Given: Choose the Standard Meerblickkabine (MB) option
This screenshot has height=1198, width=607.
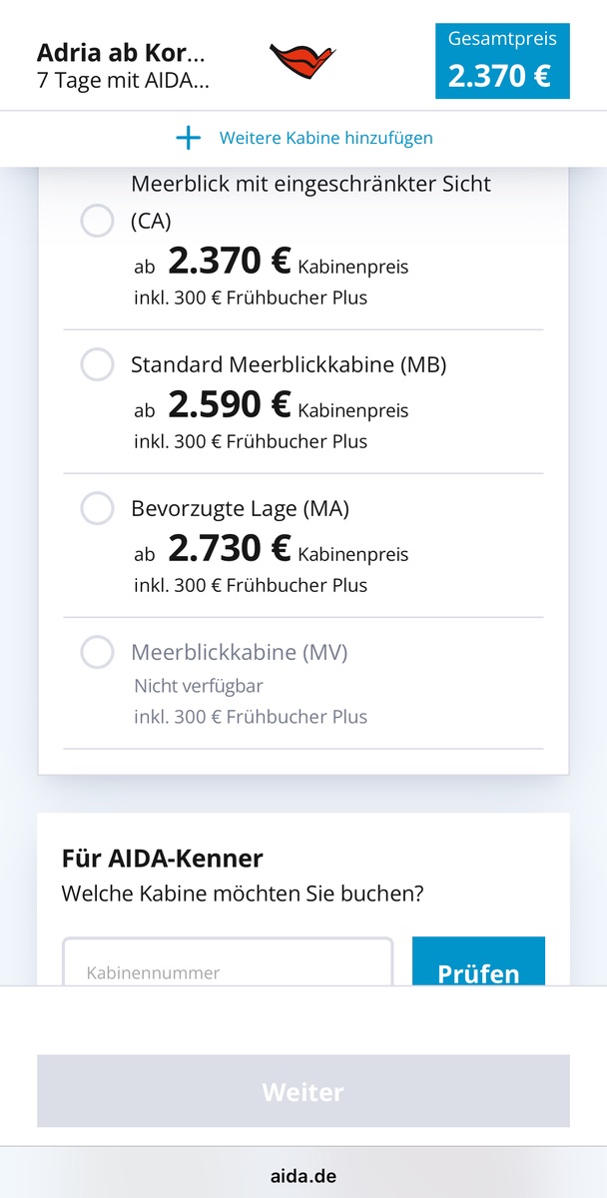Looking at the screenshot, I should pyautogui.click(x=97, y=365).
